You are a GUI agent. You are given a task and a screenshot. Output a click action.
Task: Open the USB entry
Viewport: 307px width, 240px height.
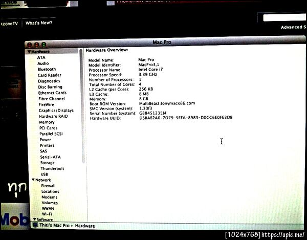click(x=45, y=174)
